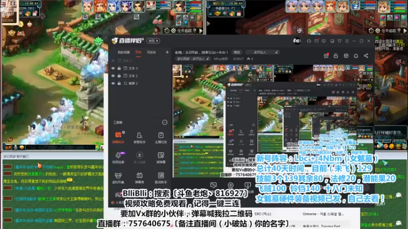Open the Mhxy地图 dropdown
Viewport: 408px width, 229px height.
pyautogui.click(x=221, y=59)
